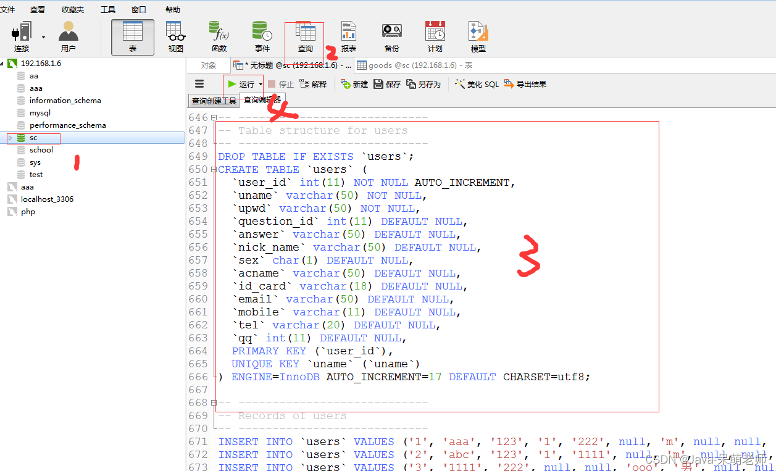
Task: Expand the sc database tree node
Action: coord(10,138)
